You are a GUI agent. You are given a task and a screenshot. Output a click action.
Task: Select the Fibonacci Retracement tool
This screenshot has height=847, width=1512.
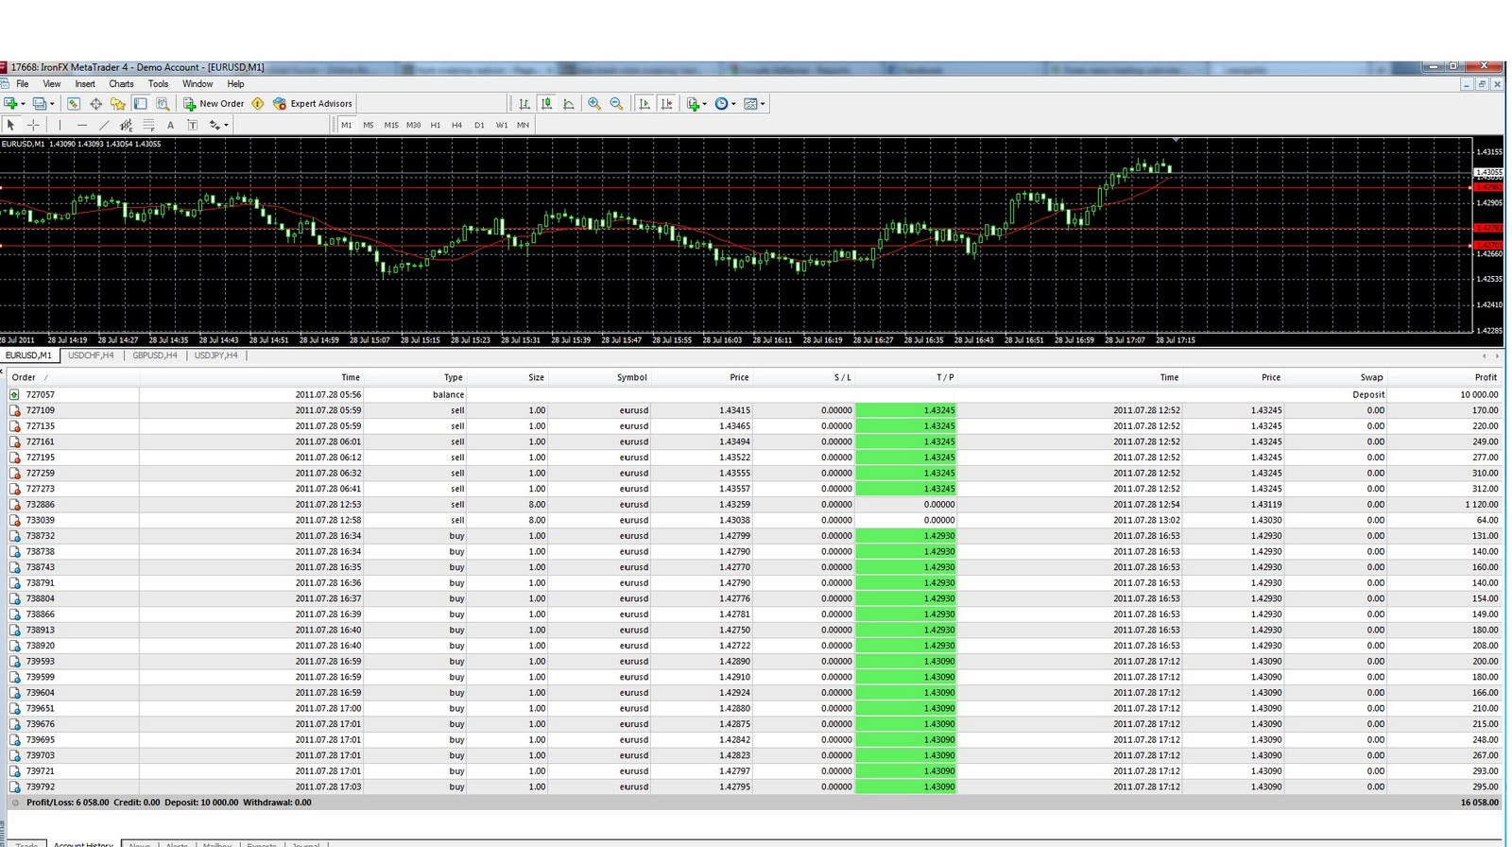[148, 125]
